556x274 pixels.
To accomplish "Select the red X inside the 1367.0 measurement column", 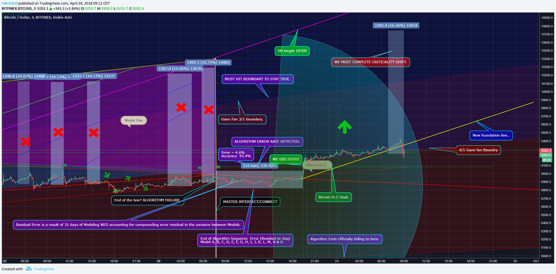I will pyautogui.click(x=181, y=107).
